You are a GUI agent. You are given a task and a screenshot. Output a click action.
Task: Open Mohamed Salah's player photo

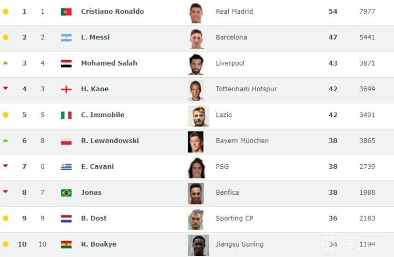196,64
